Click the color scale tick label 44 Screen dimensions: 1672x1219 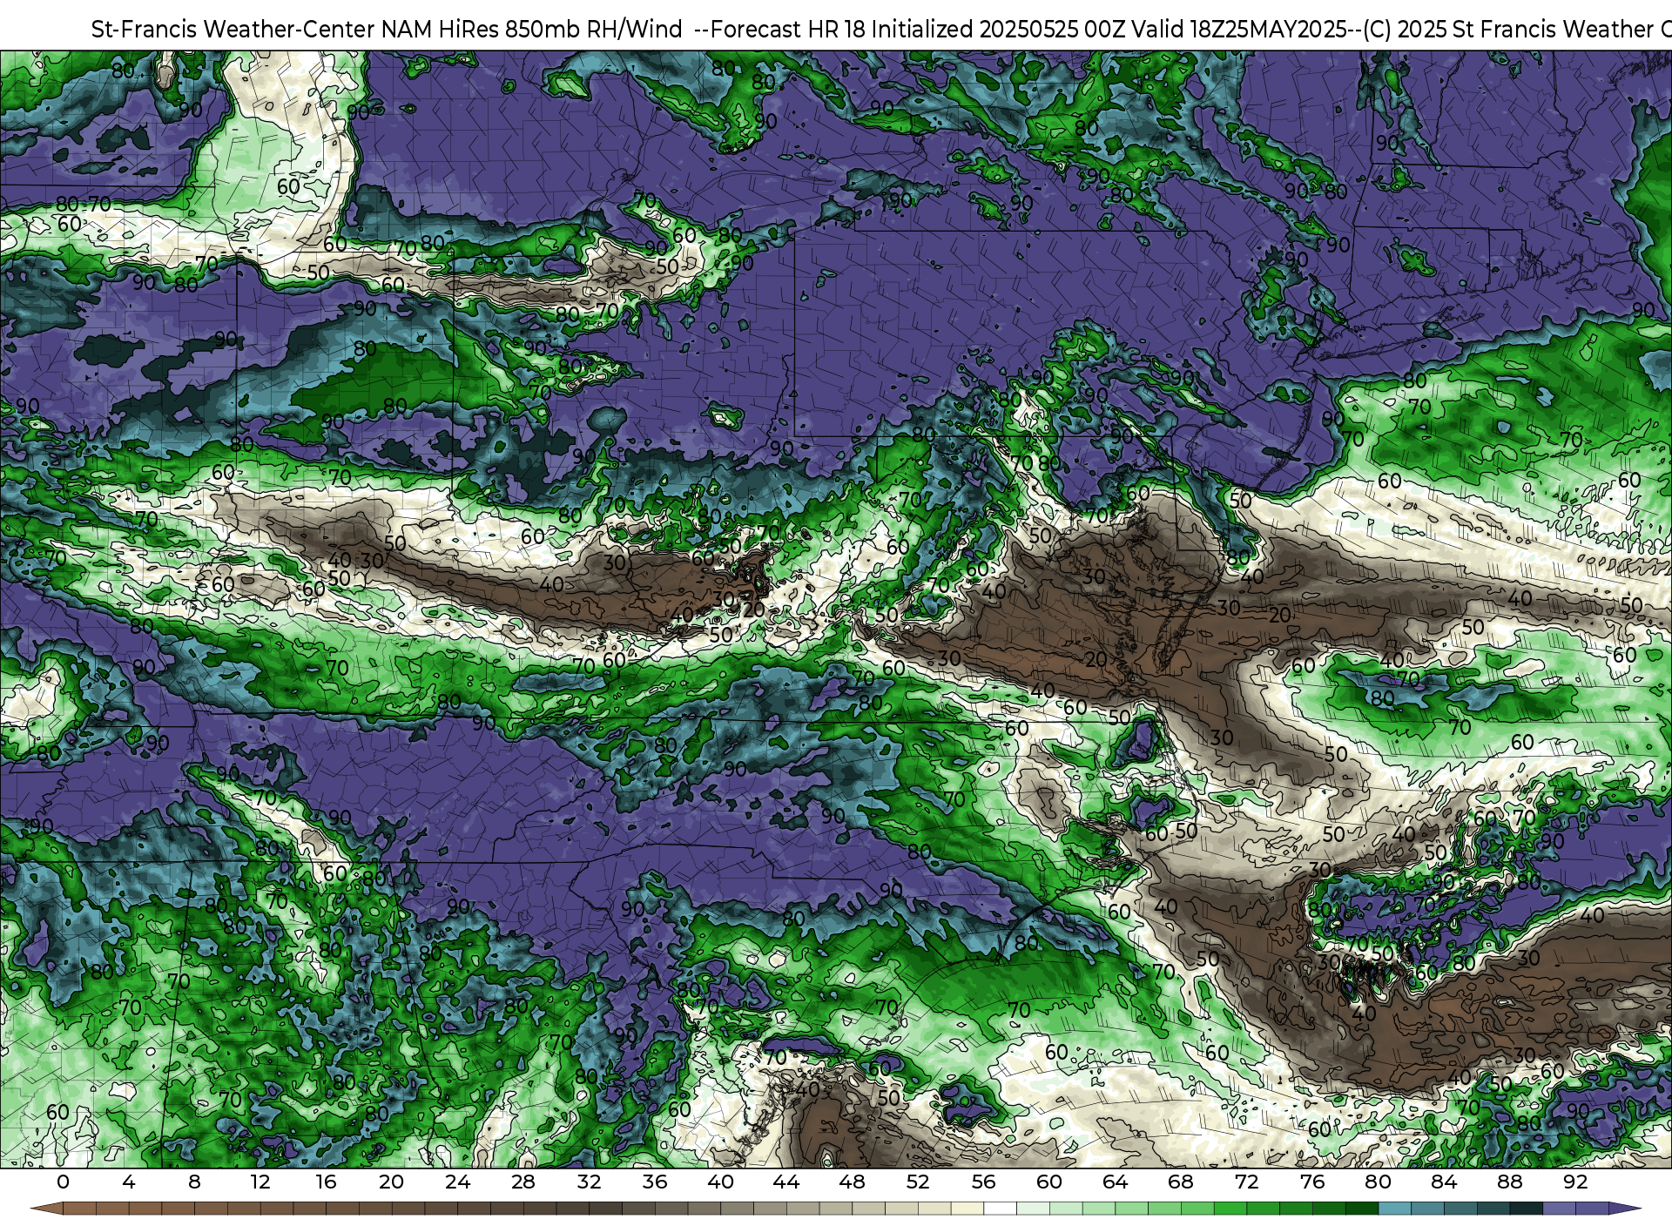786,1182
